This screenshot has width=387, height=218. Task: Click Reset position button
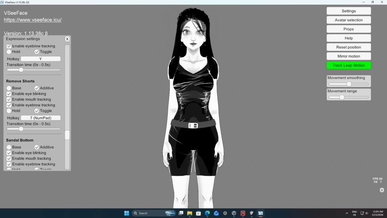[x=348, y=47]
